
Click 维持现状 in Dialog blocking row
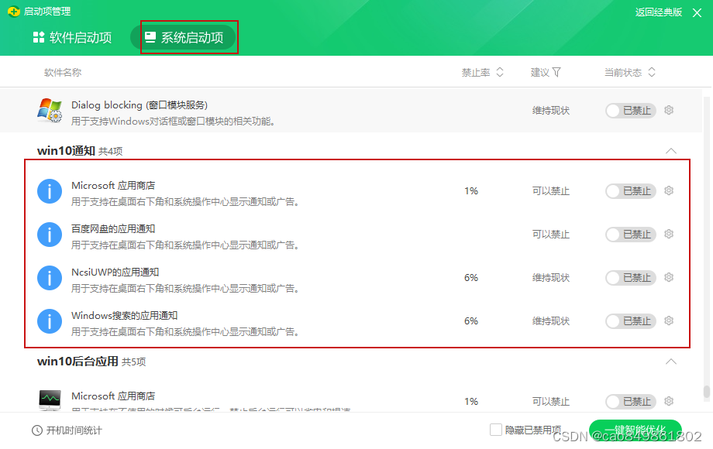(551, 111)
